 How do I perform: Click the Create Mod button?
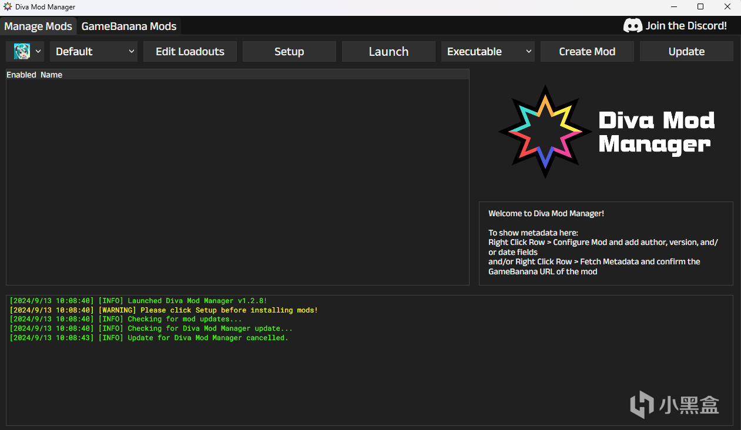pos(587,51)
